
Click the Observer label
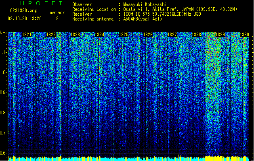pos(82,4)
